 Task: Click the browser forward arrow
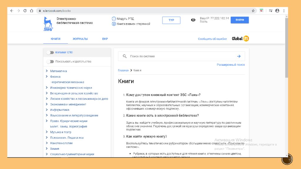pyautogui.click(x=18, y=11)
